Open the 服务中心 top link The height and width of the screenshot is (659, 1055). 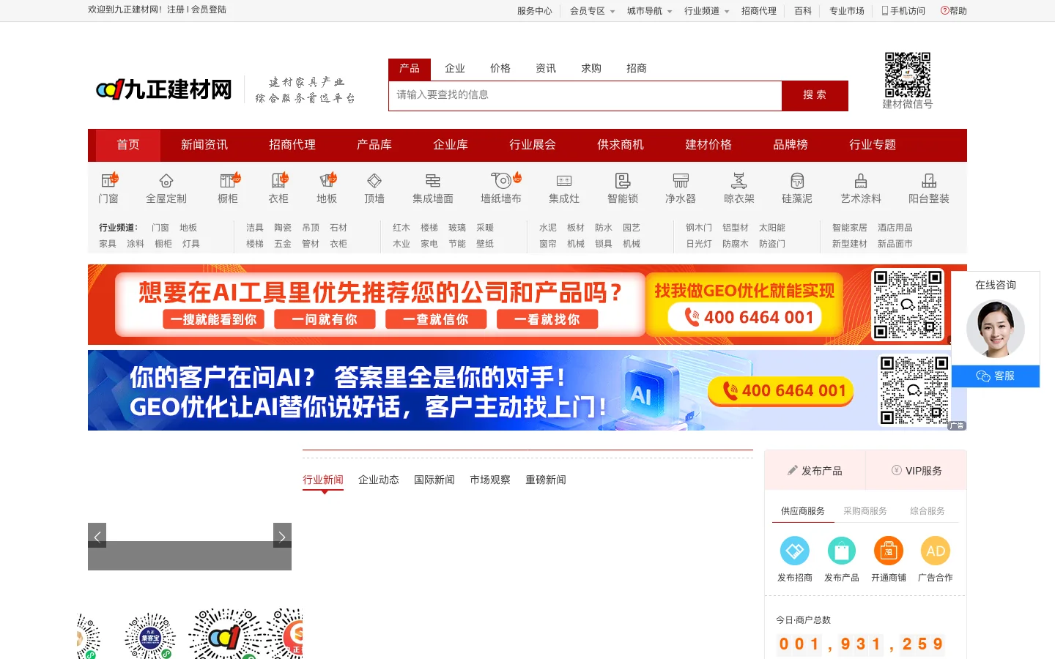535,11
